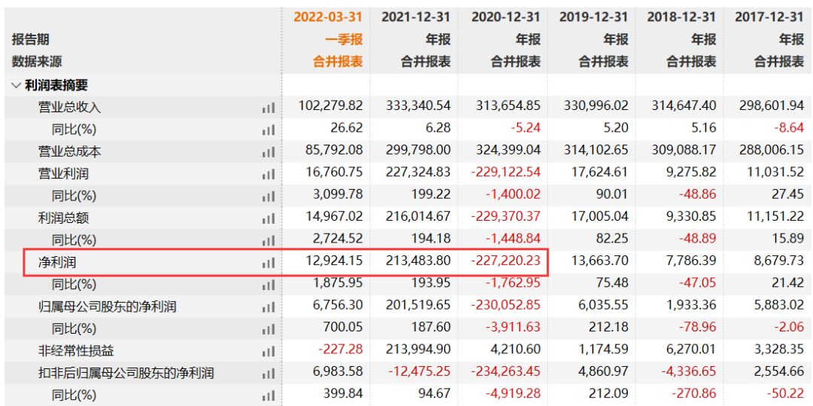Click the 数据来源 row label
This screenshot has width=813, height=406.
37,62
